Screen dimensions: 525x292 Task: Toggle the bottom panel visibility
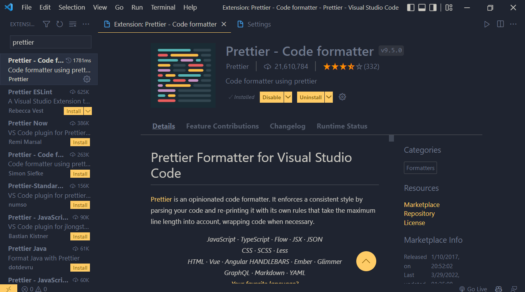pos(422,7)
